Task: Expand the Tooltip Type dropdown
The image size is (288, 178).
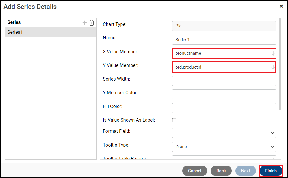Action: click(x=224, y=147)
